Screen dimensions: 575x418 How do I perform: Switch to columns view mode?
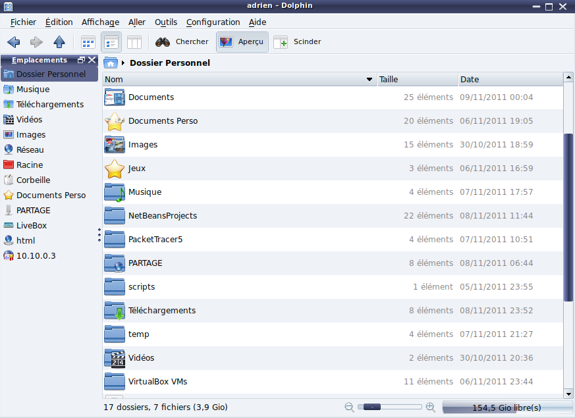[x=134, y=43]
